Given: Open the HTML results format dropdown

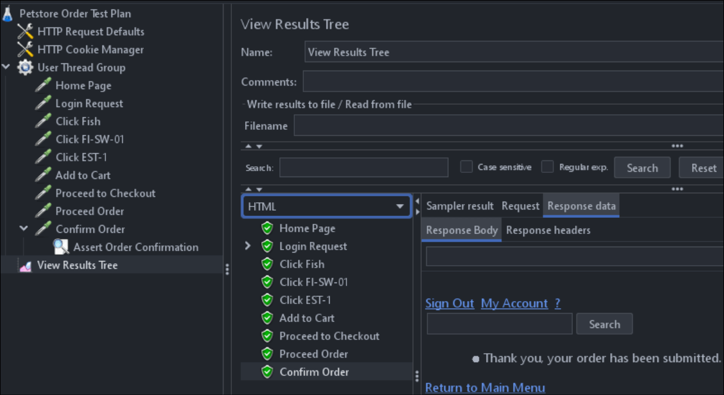Looking at the screenshot, I should [x=400, y=206].
